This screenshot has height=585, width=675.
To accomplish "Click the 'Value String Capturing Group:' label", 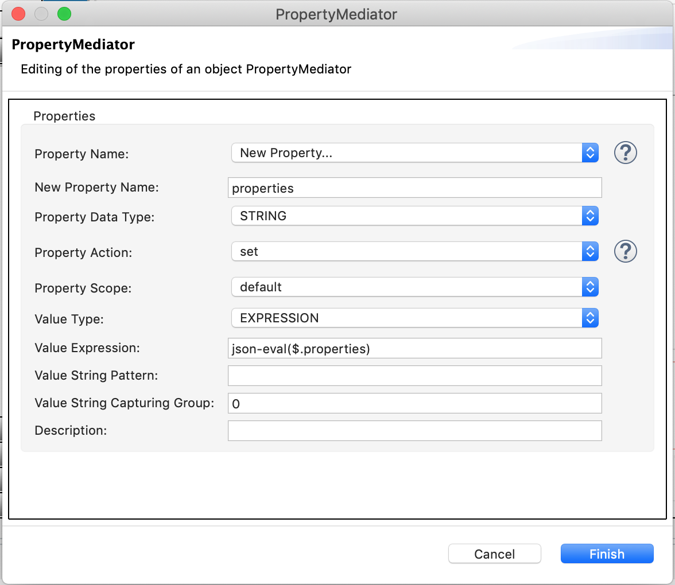I will [x=125, y=403].
